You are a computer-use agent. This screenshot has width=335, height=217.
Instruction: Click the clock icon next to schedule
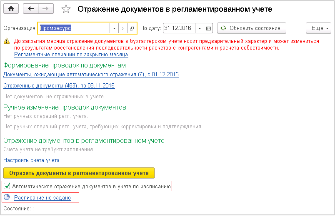(x=7, y=197)
